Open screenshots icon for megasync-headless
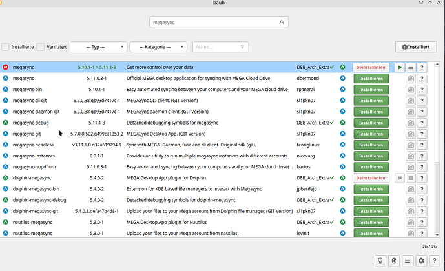Screen dimensions: 445x271 (411, 145)
